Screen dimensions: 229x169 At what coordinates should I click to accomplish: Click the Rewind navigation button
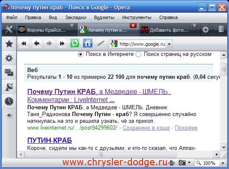click(x=24, y=43)
